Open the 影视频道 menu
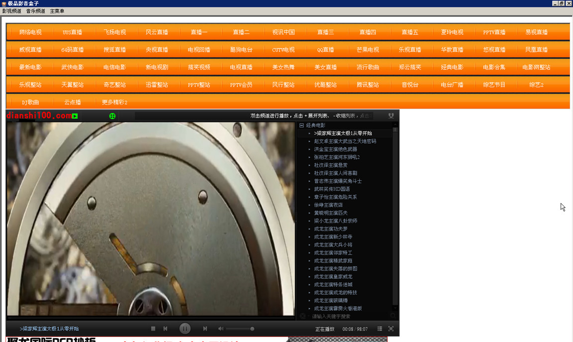The image size is (573, 342). tap(12, 11)
